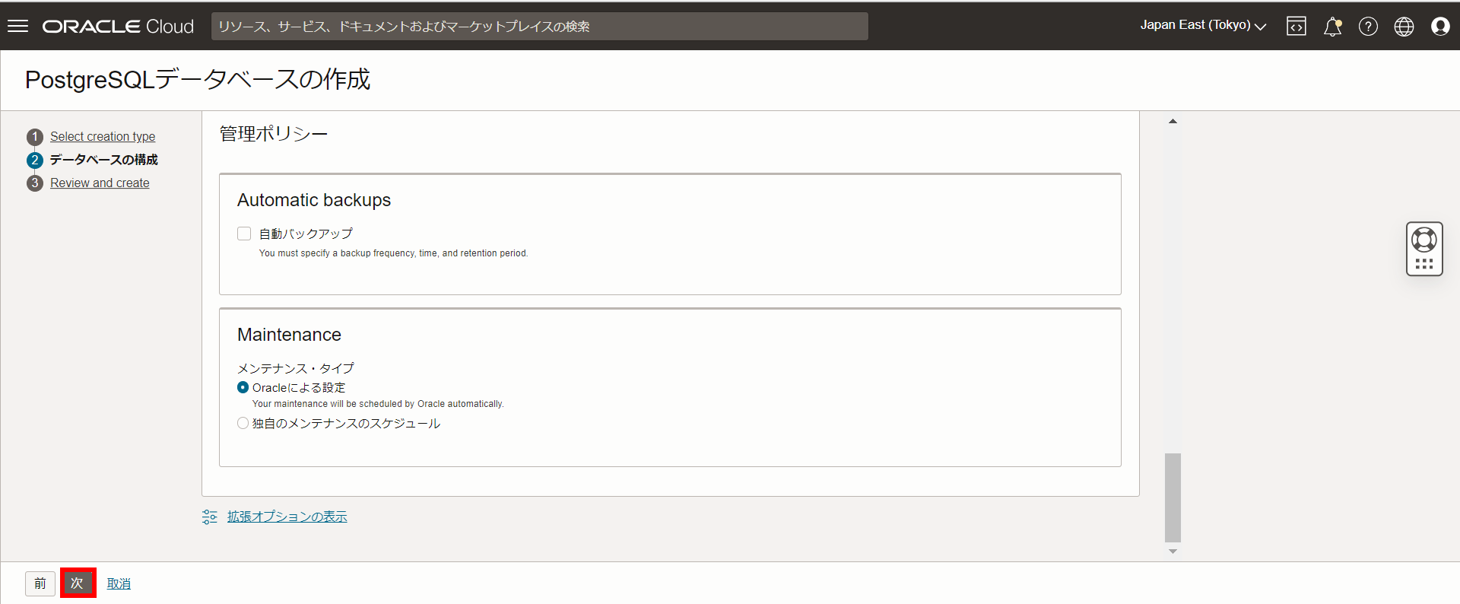
Task: Open the Japan East (Tokyo) region dropdown
Action: click(x=1203, y=25)
